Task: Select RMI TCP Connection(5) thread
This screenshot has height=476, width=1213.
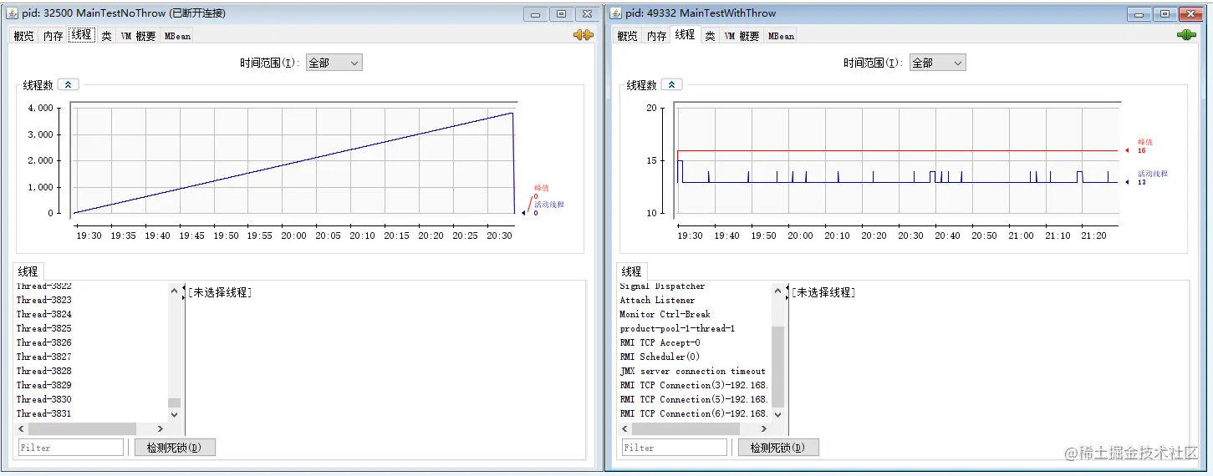Action: click(x=695, y=399)
